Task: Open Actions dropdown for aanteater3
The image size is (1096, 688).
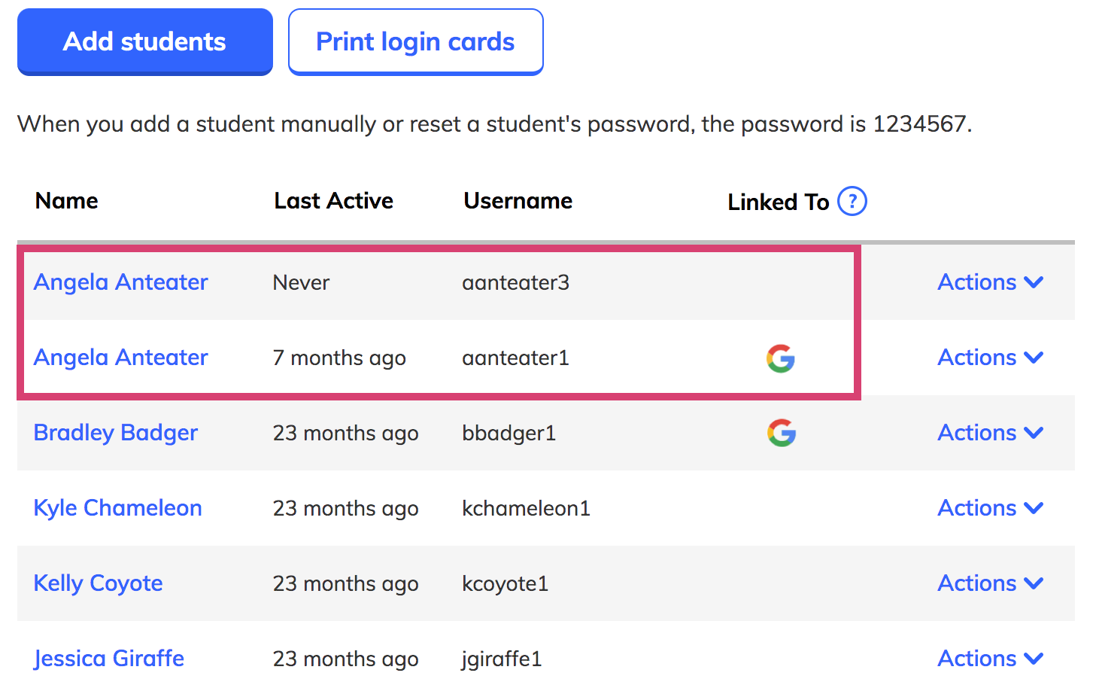Action: (x=990, y=282)
